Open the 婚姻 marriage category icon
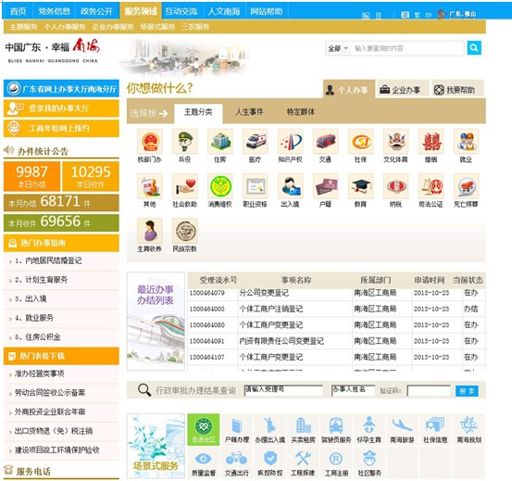Viewport: 512px width, 481px height. click(x=431, y=142)
